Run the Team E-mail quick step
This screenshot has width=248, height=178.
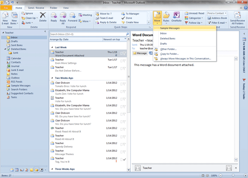pyautogui.click(x=104, y=18)
